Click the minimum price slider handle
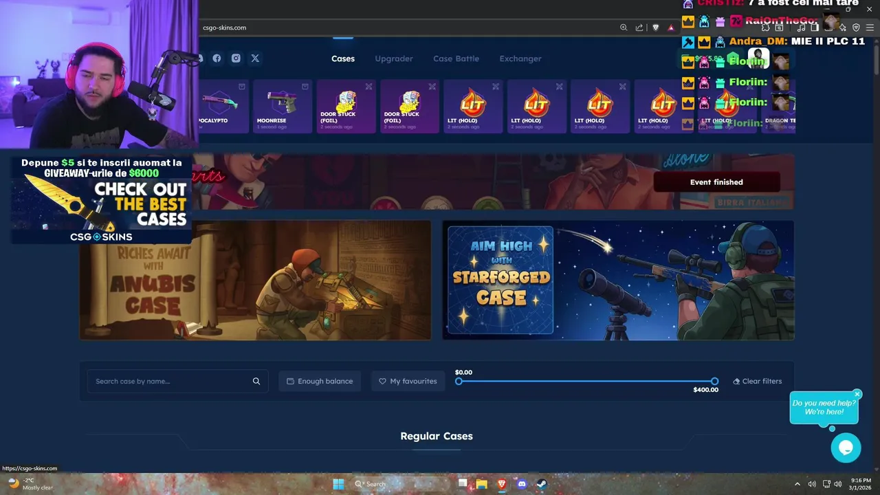This screenshot has height=495, width=880. coord(459,381)
